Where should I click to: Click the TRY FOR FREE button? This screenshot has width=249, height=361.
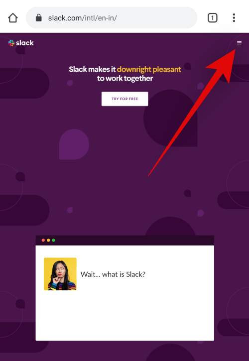point(125,99)
